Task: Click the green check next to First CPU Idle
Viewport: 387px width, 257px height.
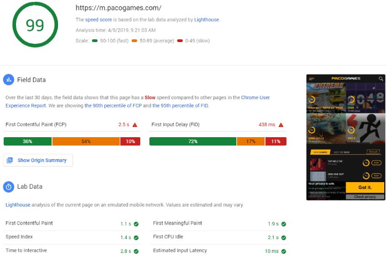Action: 284,237
